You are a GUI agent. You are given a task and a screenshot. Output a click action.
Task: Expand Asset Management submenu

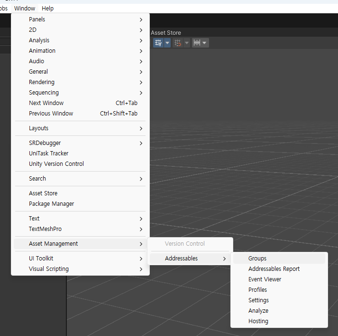tap(80, 244)
